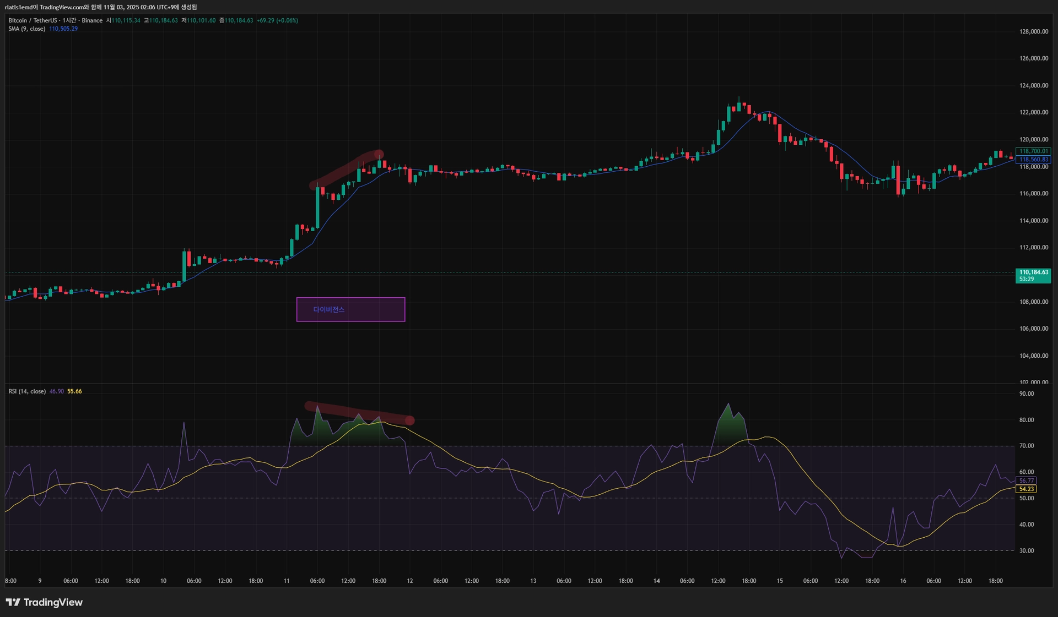Viewport: 1058px width, 617px height.
Task: Click the green change value +69.29 (+0.06%)
Action: 277,20
